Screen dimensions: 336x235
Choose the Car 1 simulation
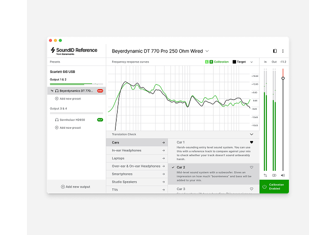(214, 151)
